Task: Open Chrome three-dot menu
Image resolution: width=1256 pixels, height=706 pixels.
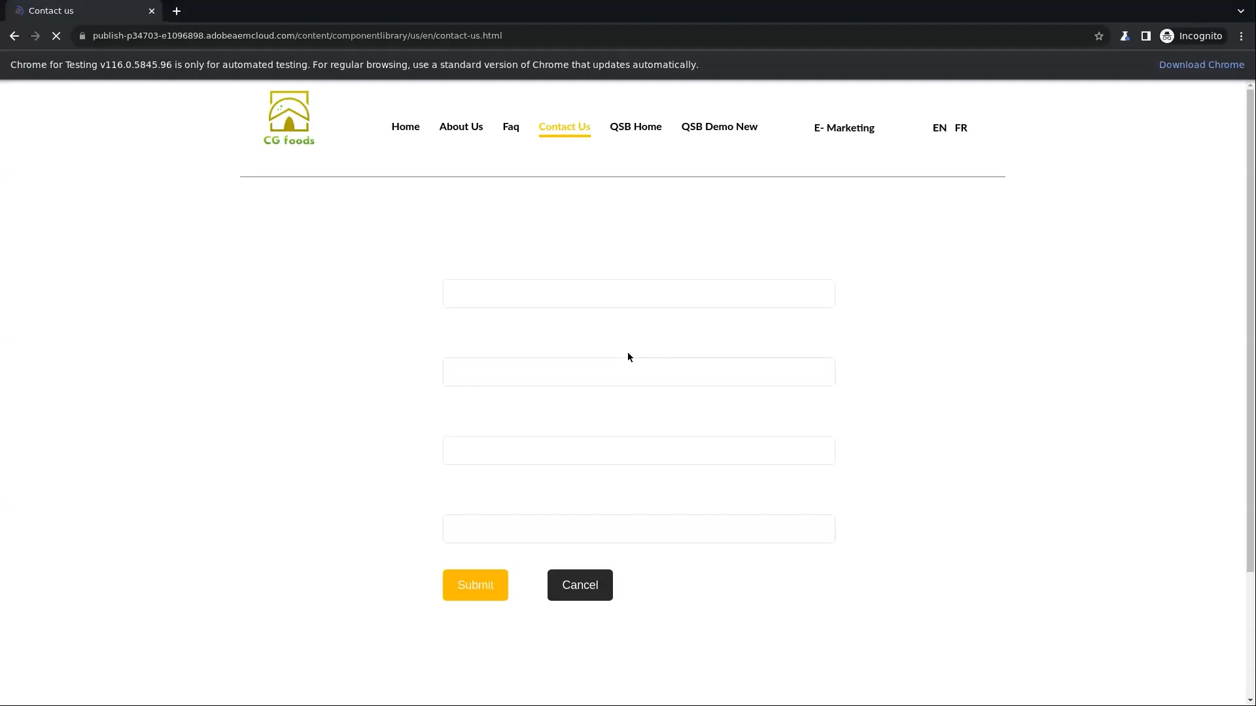Action: (x=1241, y=36)
